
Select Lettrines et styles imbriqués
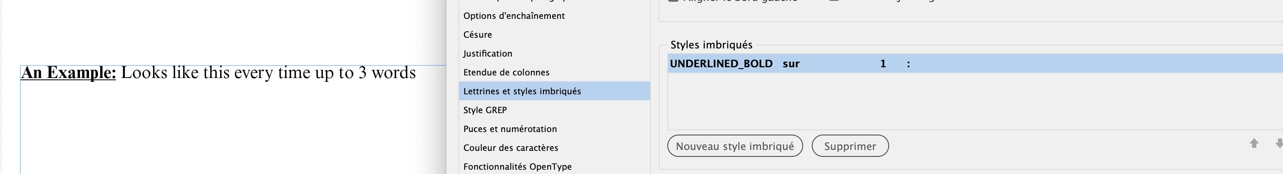tap(522, 91)
